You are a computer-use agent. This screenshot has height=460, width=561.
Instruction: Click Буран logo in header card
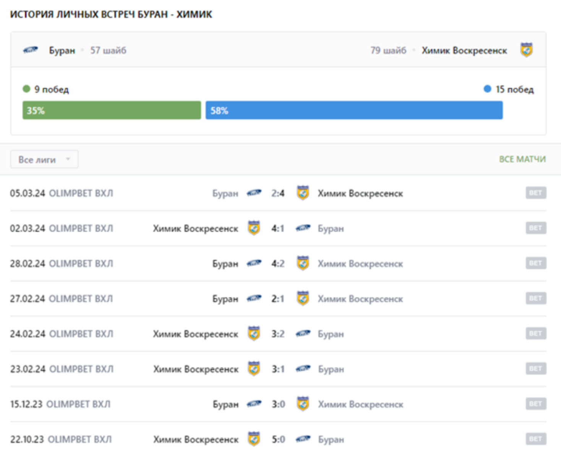coord(31,50)
